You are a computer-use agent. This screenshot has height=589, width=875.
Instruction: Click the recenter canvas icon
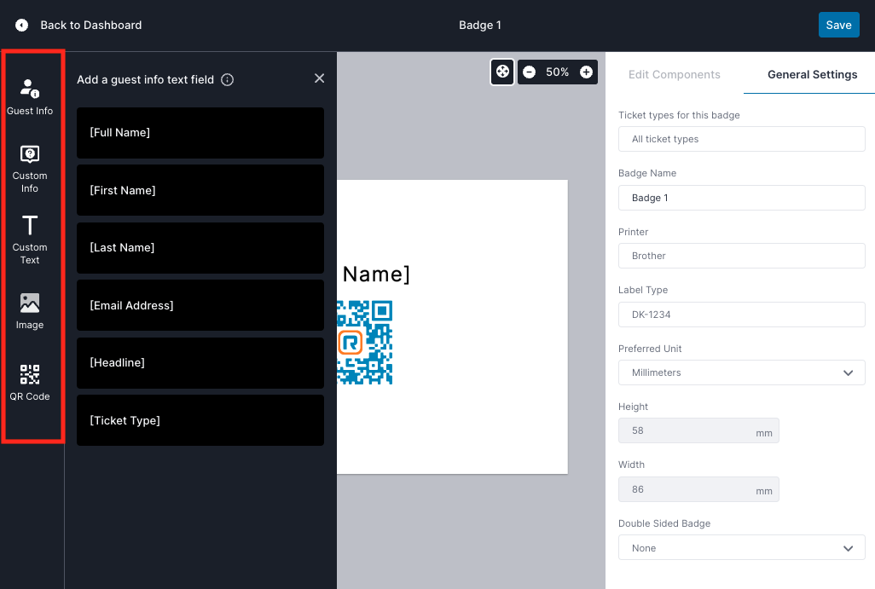coord(502,72)
